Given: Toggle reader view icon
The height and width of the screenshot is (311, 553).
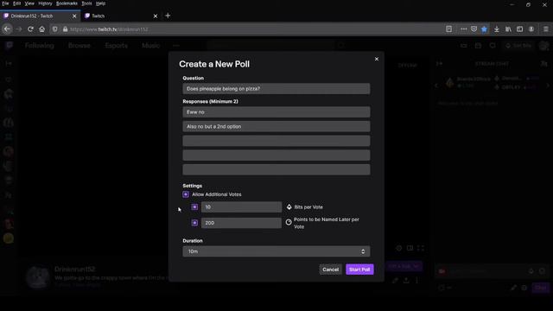Looking at the screenshot, I should [448, 29].
